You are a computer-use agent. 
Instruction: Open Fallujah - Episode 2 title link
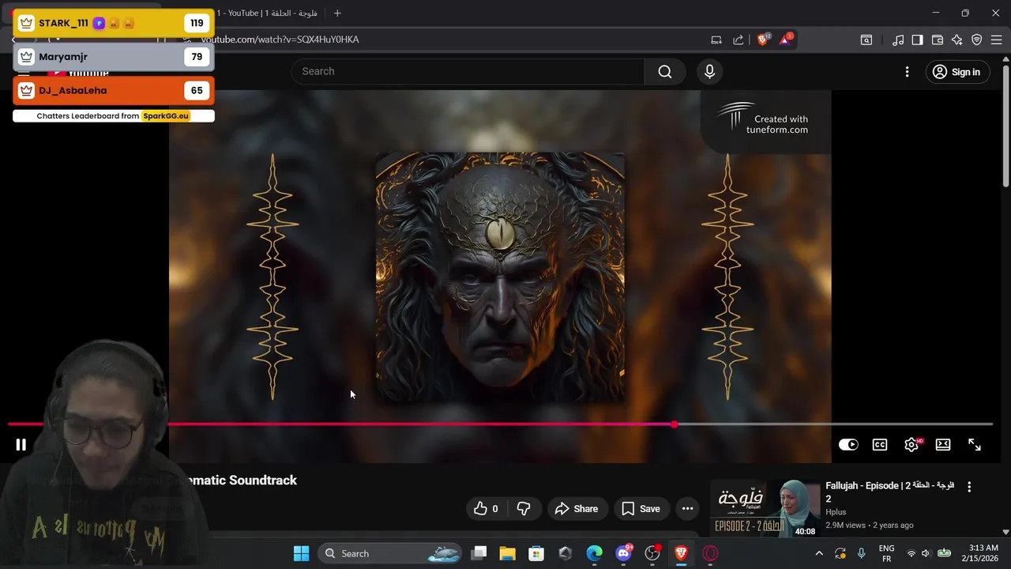[x=890, y=492]
